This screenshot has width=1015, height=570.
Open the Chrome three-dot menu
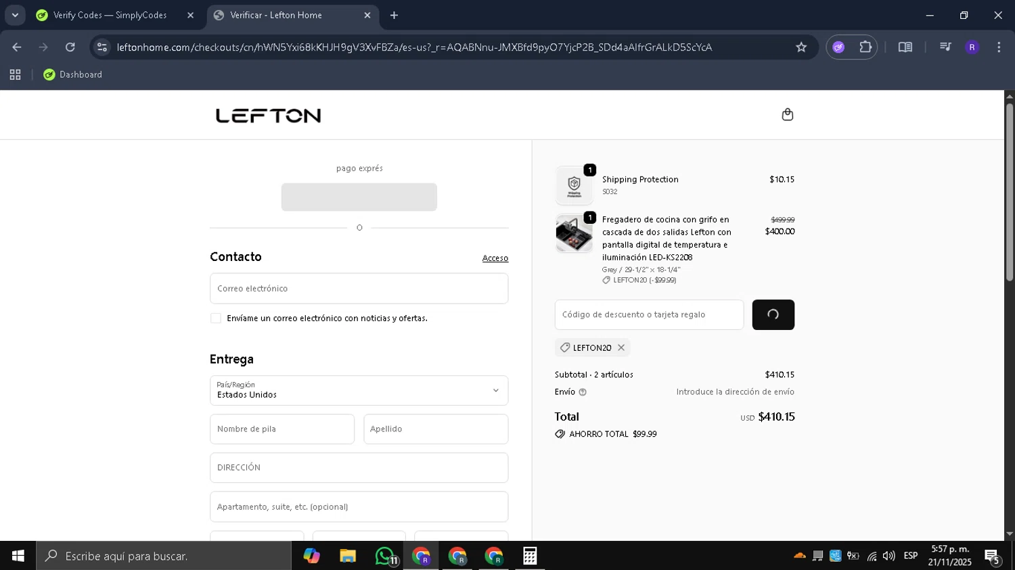[x=999, y=47]
